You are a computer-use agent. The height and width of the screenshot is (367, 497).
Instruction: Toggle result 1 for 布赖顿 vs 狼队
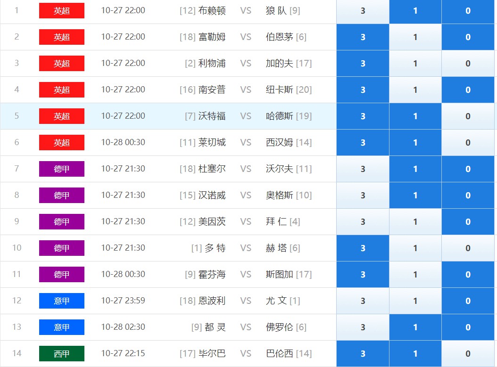[415, 11]
